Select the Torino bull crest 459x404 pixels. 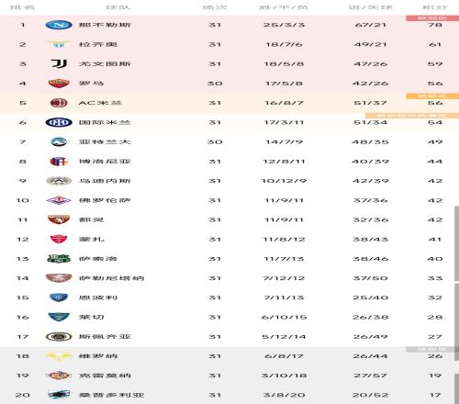[x=59, y=219]
